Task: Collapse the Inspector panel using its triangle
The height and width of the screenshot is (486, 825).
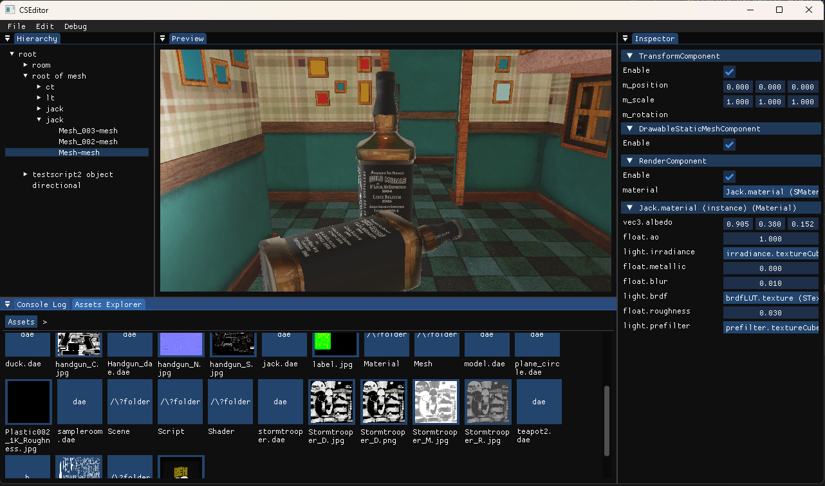Action: point(626,39)
